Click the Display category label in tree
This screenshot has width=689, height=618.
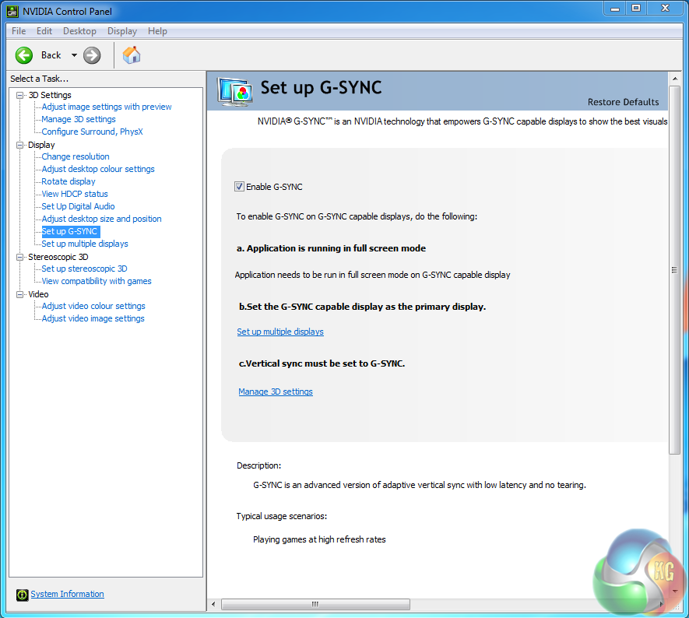click(41, 145)
